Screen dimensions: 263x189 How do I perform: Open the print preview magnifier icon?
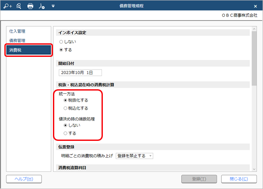(19, 6)
